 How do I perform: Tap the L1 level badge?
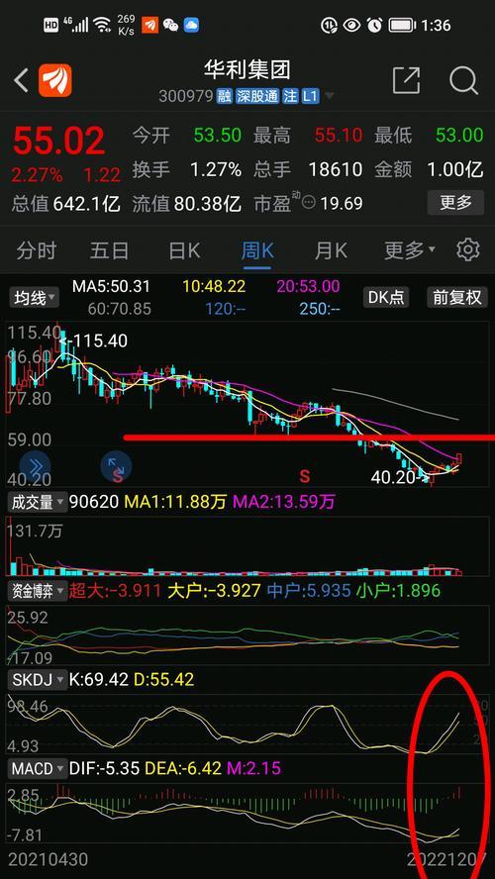click(310, 96)
